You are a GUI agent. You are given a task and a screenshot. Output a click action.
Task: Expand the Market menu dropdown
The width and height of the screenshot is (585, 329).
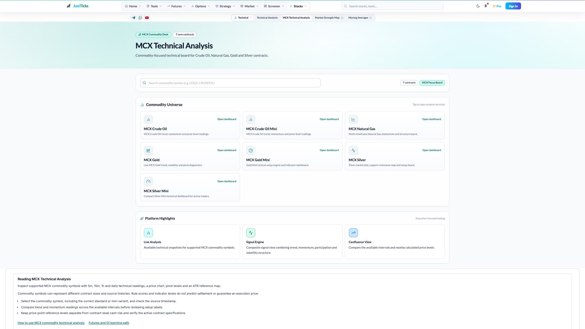tap(249, 6)
